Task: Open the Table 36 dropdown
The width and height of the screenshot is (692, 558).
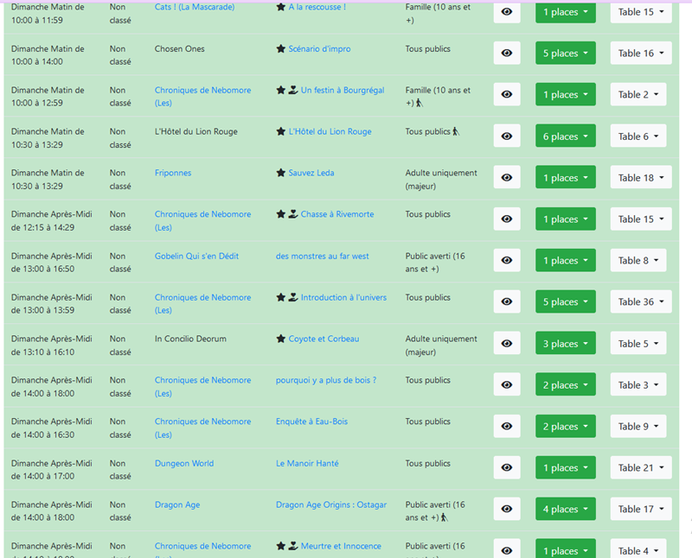Action: pyautogui.click(x=641, y=302)
